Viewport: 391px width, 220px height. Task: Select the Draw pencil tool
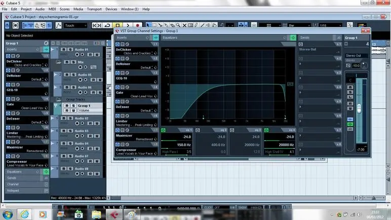197,25
